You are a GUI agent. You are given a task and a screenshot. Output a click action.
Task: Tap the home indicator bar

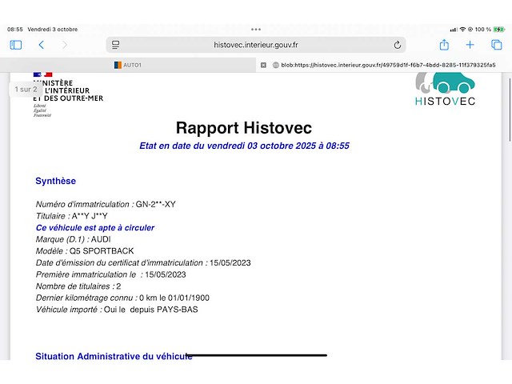coord(256,355)
